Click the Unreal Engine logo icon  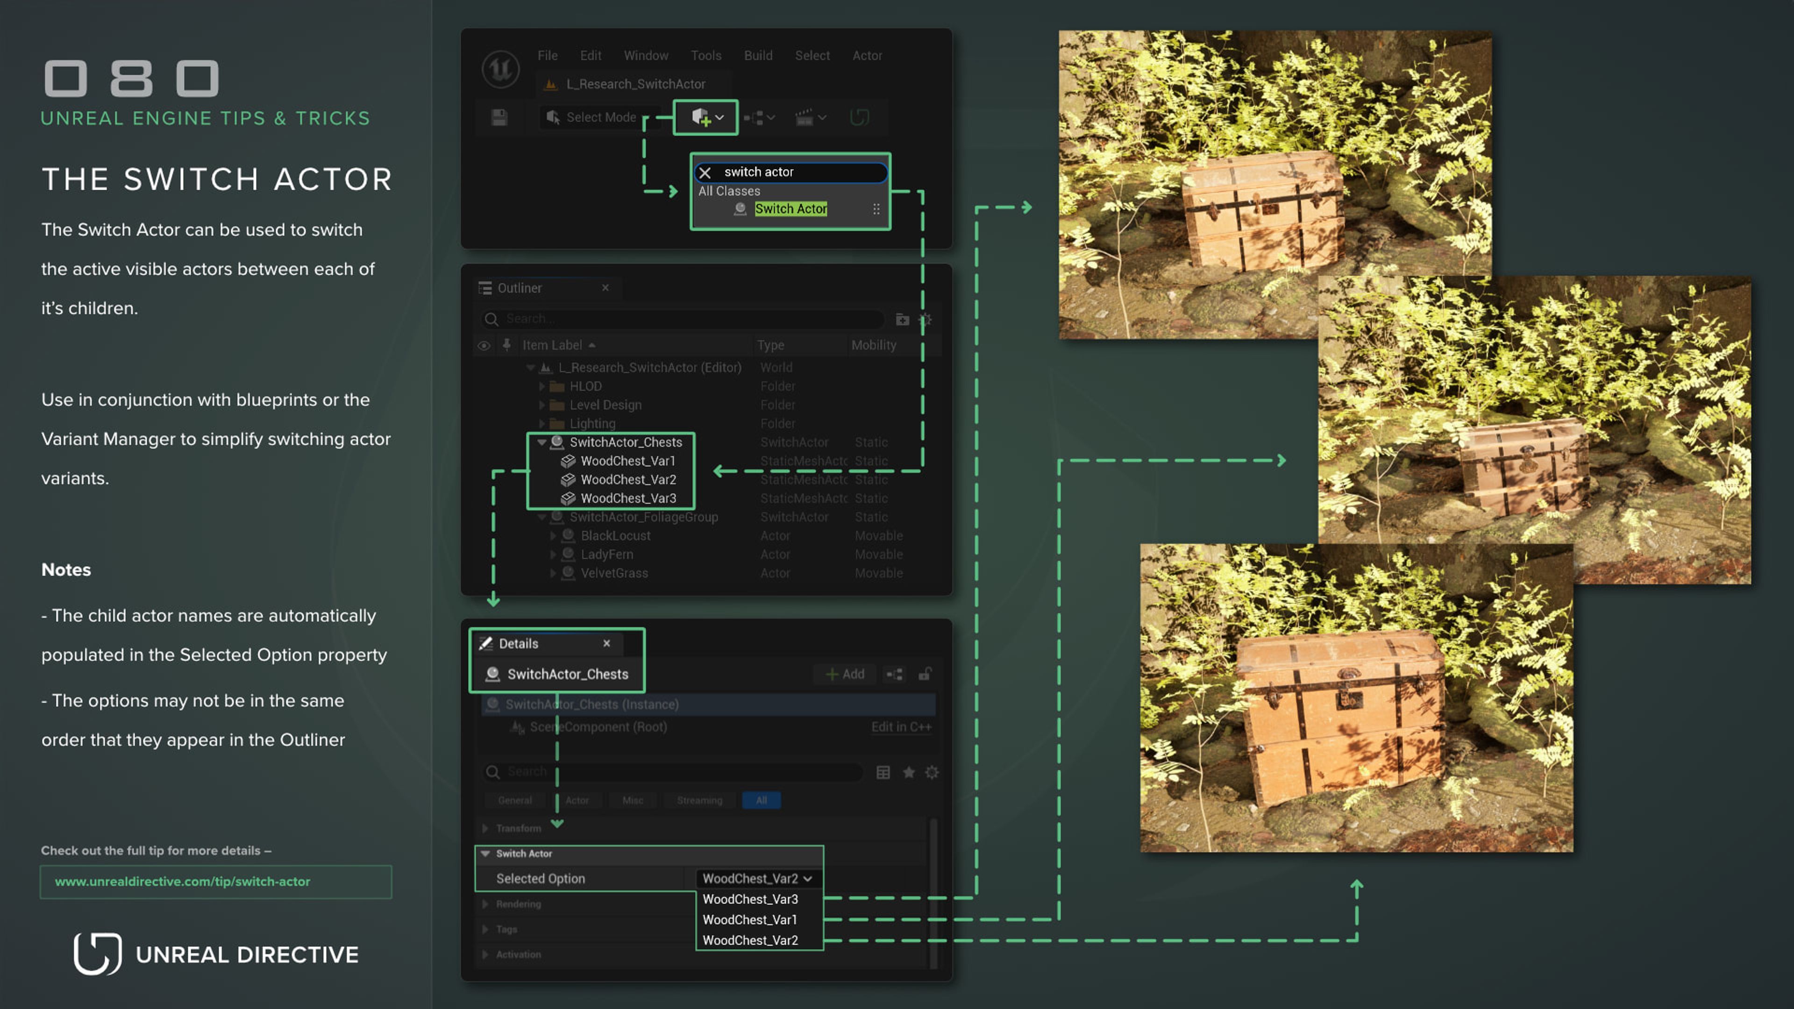[x=500, y=69]
